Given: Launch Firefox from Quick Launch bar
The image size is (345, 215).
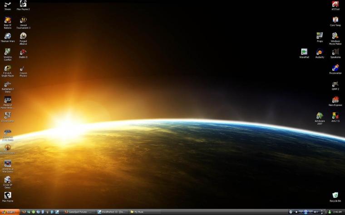Looking at the screenshot, I should click(x=24, y=212).
